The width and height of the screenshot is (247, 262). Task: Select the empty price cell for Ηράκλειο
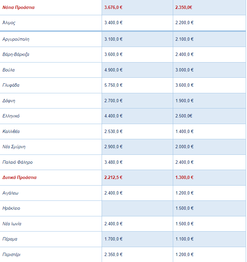tap(137, 208)
